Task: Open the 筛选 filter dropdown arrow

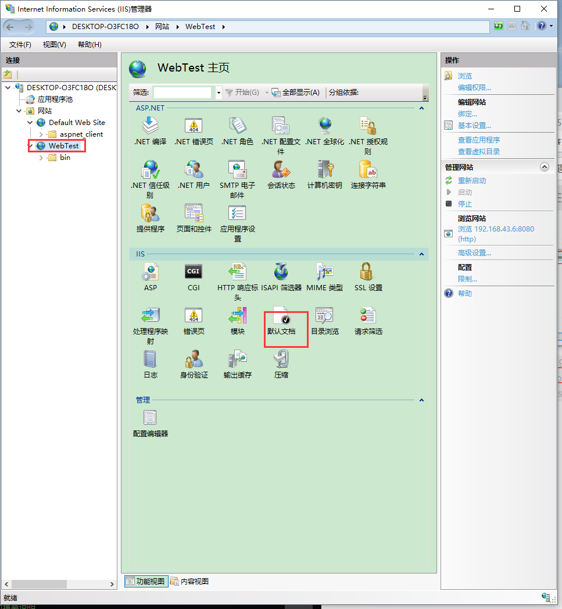Action: tap(219, 92)
